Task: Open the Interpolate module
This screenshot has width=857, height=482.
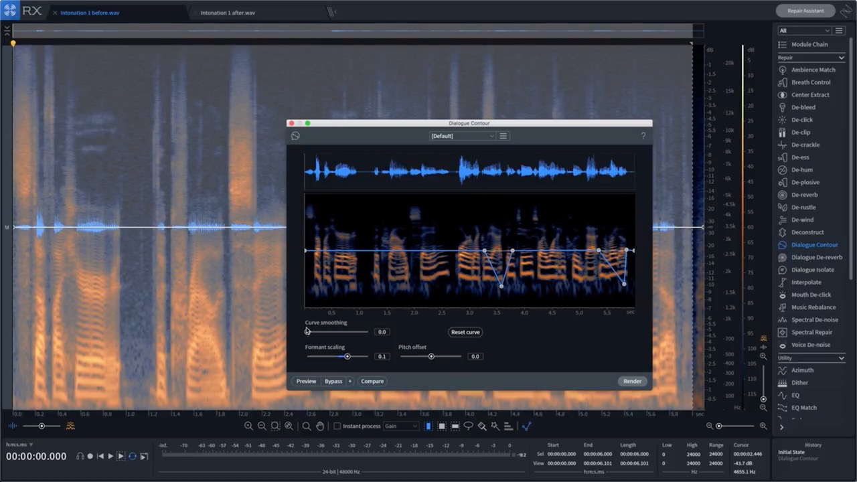Action: click(x=806, y=283)
